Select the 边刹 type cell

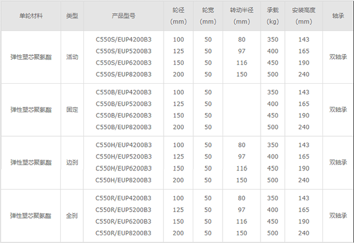click(72, 162)
